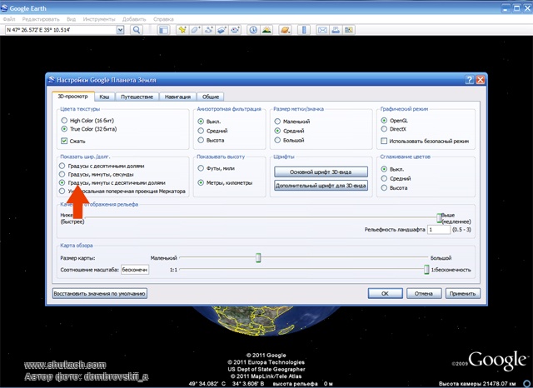Image resolution: width=533 pixels, height=388 pixels.
Task: Click the Print toolbar icon
Action: tap(336, 30)
